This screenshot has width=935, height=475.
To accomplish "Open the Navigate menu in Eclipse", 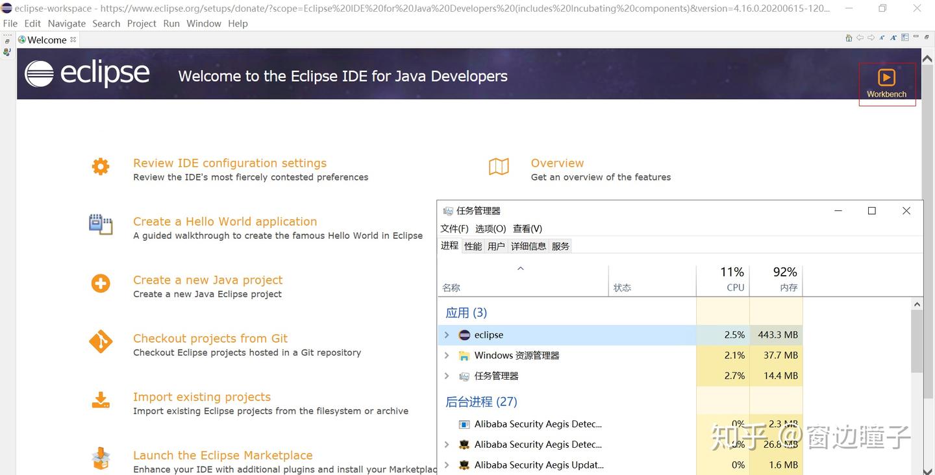I will 66,23.
